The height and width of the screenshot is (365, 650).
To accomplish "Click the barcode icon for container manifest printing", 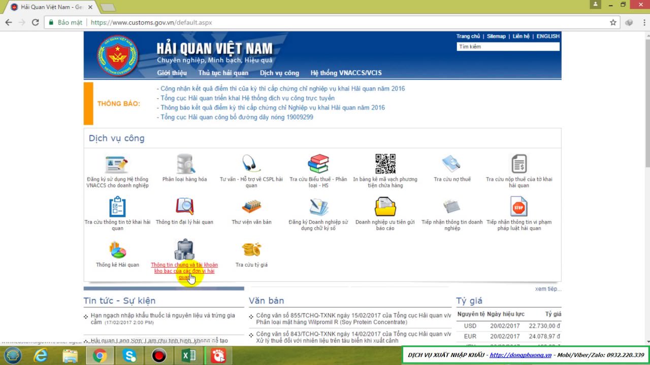I will 385,162.
